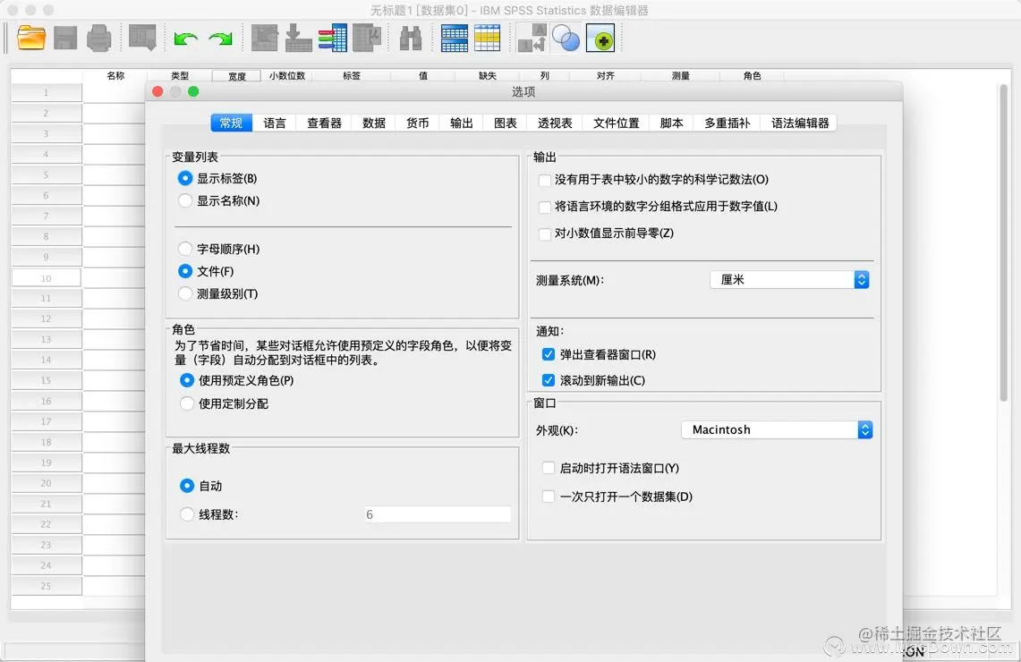This screenshot has height=662, width=1021.
Task: Click the data editor vertical scrollbar
Action: tap(1003, 241)
